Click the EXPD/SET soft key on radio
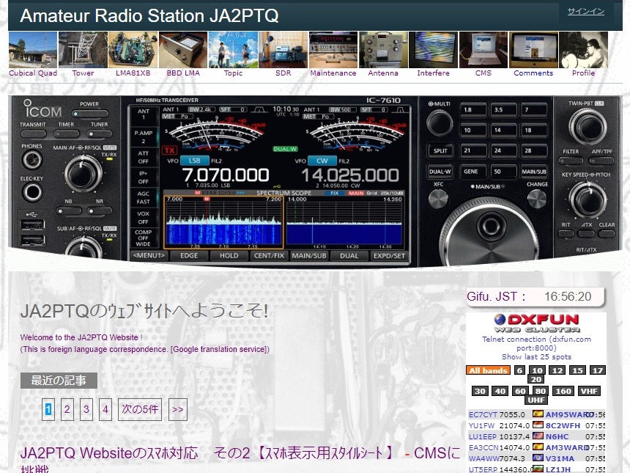Viewport: 630px width, 473px height. pyautogui.click(x=389, y=256)
